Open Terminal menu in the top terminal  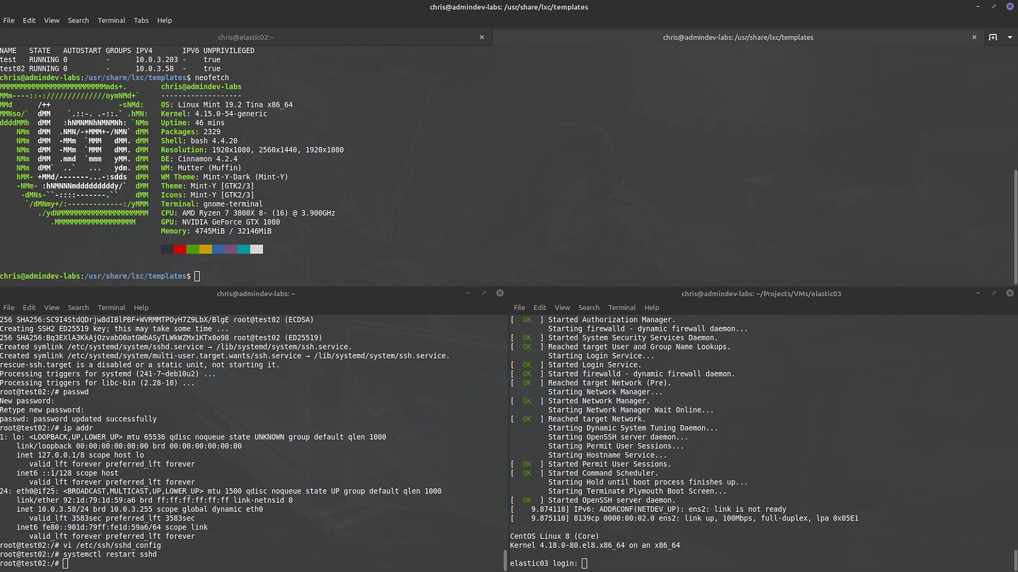(112, 20)
